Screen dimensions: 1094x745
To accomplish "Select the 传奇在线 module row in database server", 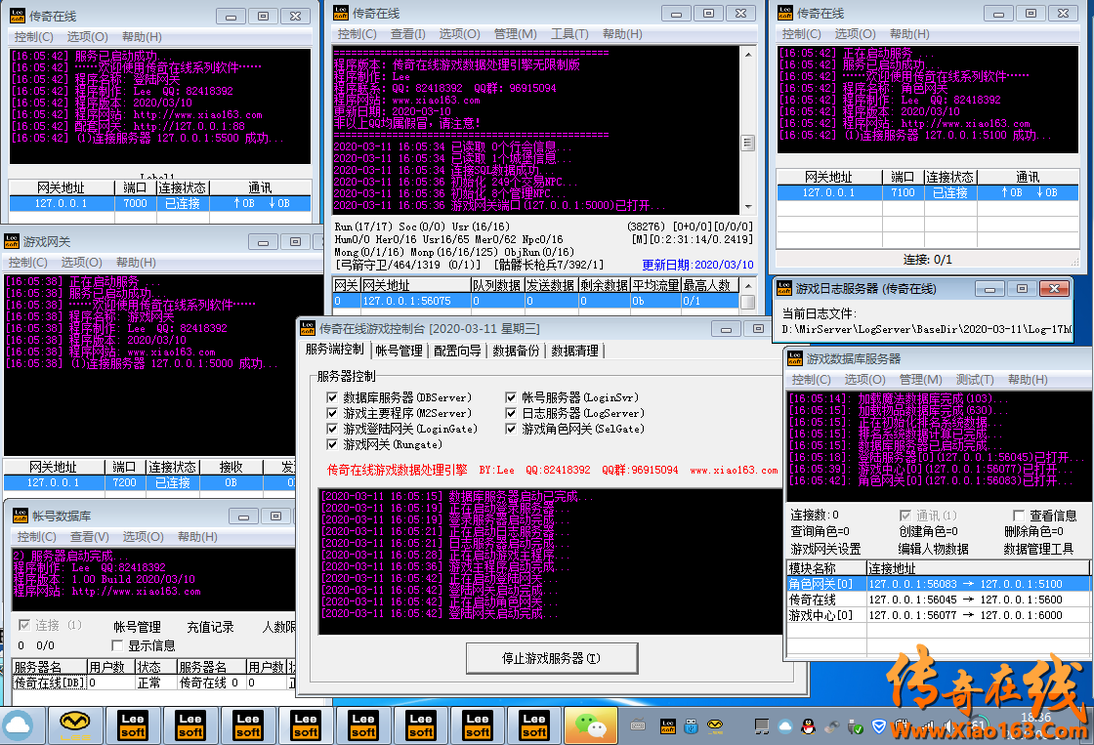I will click(938, 600).
